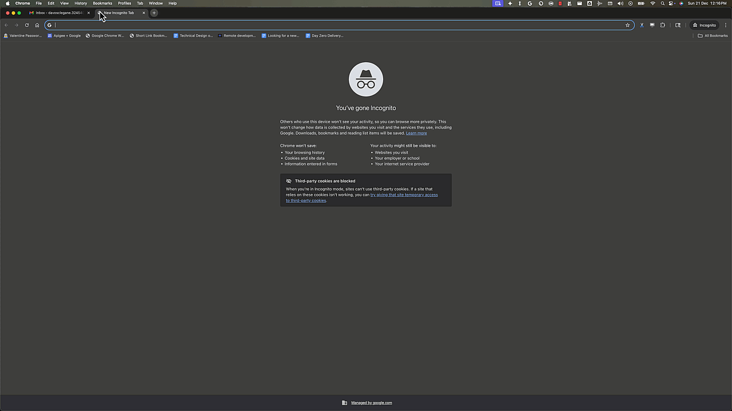Open the Looking for a new... bookmark
This screenshot has width=732, height=411.
point(280,35)
